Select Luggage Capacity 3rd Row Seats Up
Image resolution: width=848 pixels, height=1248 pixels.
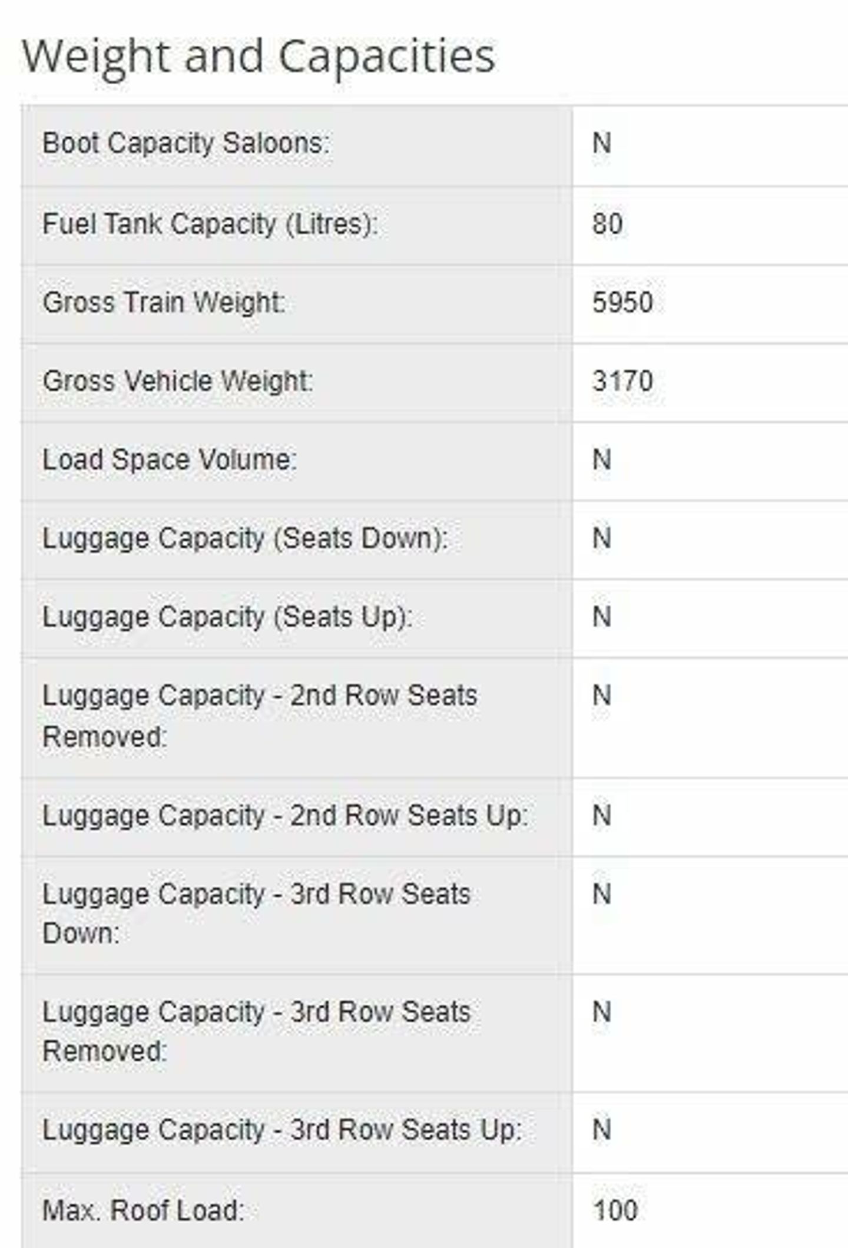coord(282,1130)
